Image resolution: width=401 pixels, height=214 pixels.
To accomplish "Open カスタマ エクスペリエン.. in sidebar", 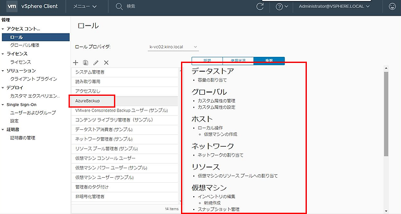I will 35,96.
